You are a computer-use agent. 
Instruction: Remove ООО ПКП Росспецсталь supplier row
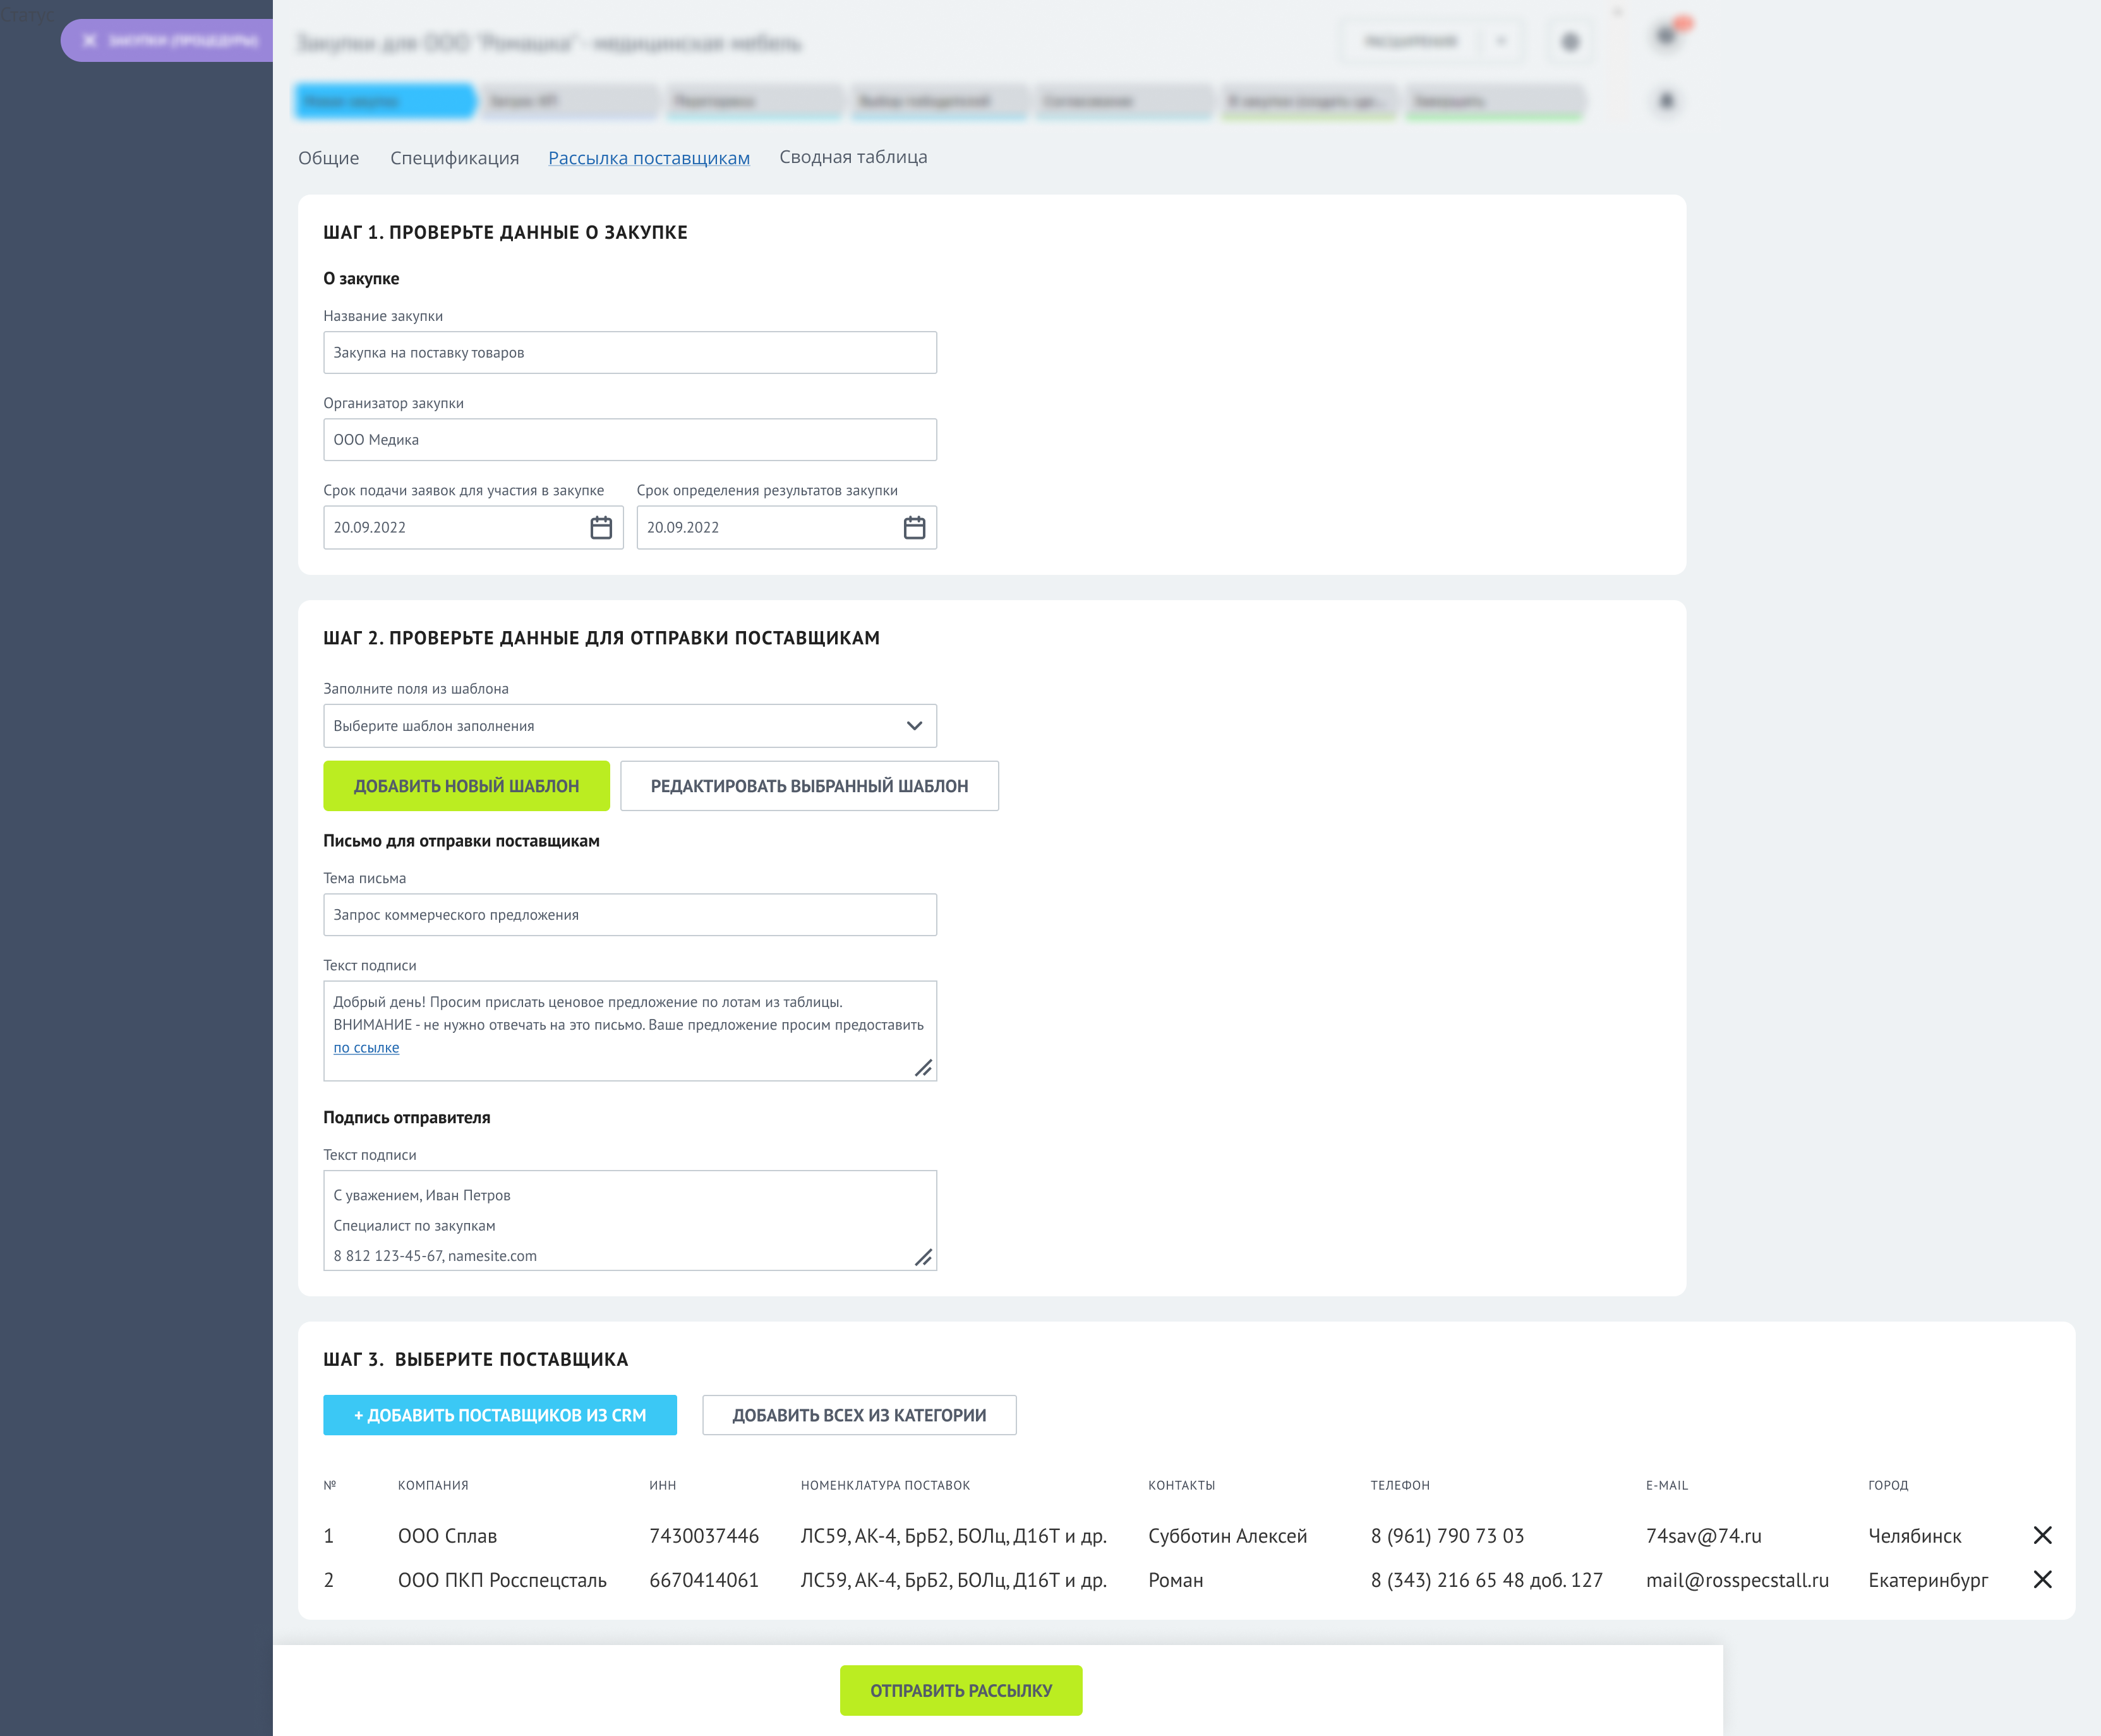2042,1579
